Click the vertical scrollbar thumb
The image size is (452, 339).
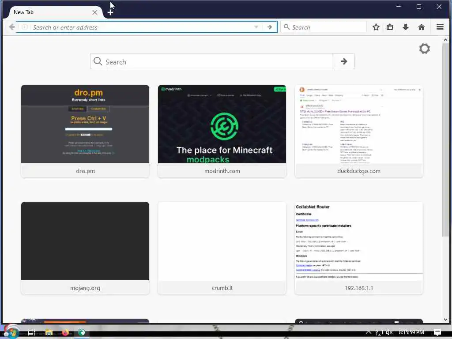(446, 140)
